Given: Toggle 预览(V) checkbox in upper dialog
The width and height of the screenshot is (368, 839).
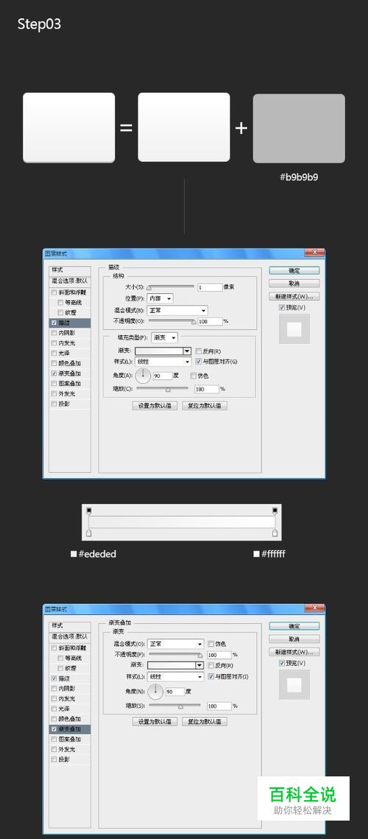Looking at the screenshot, I should tap(282, 308).
